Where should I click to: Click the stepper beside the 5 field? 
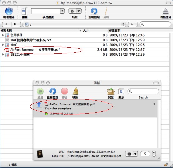tap(154, 154)
